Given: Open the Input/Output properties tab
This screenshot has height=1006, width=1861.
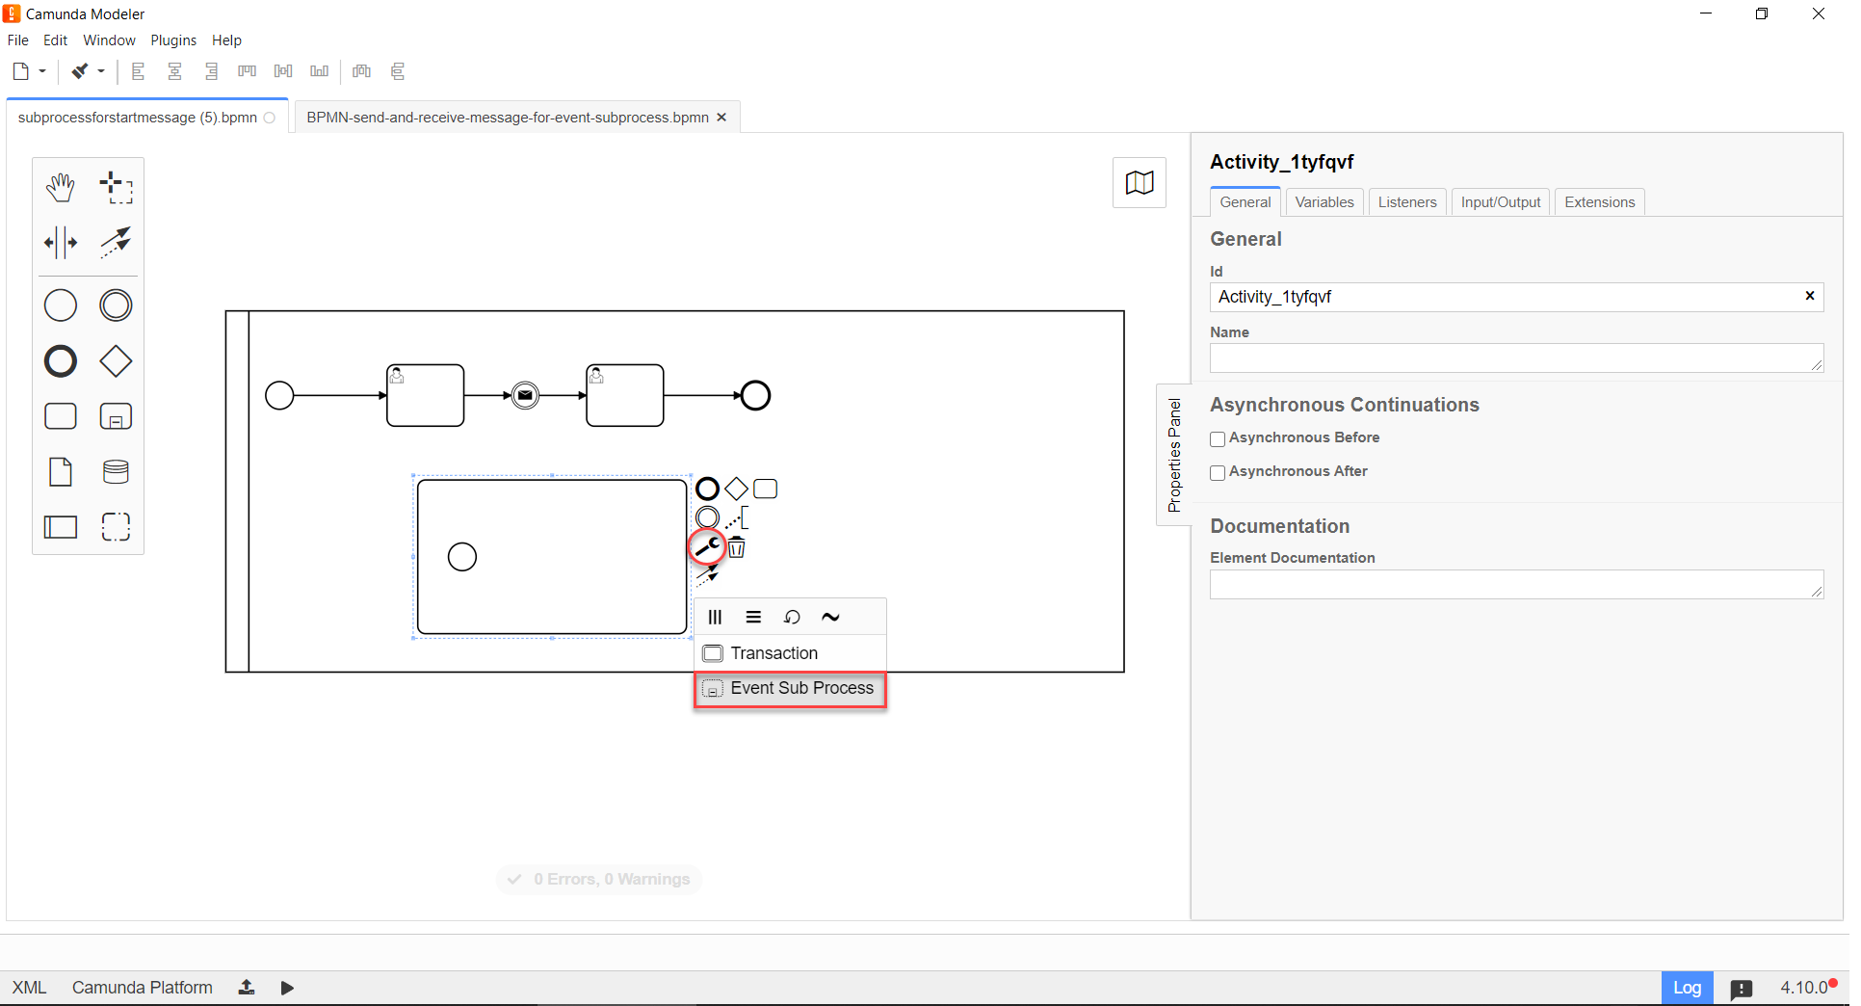Looking at the screenshot, I should coord(1501,202).
